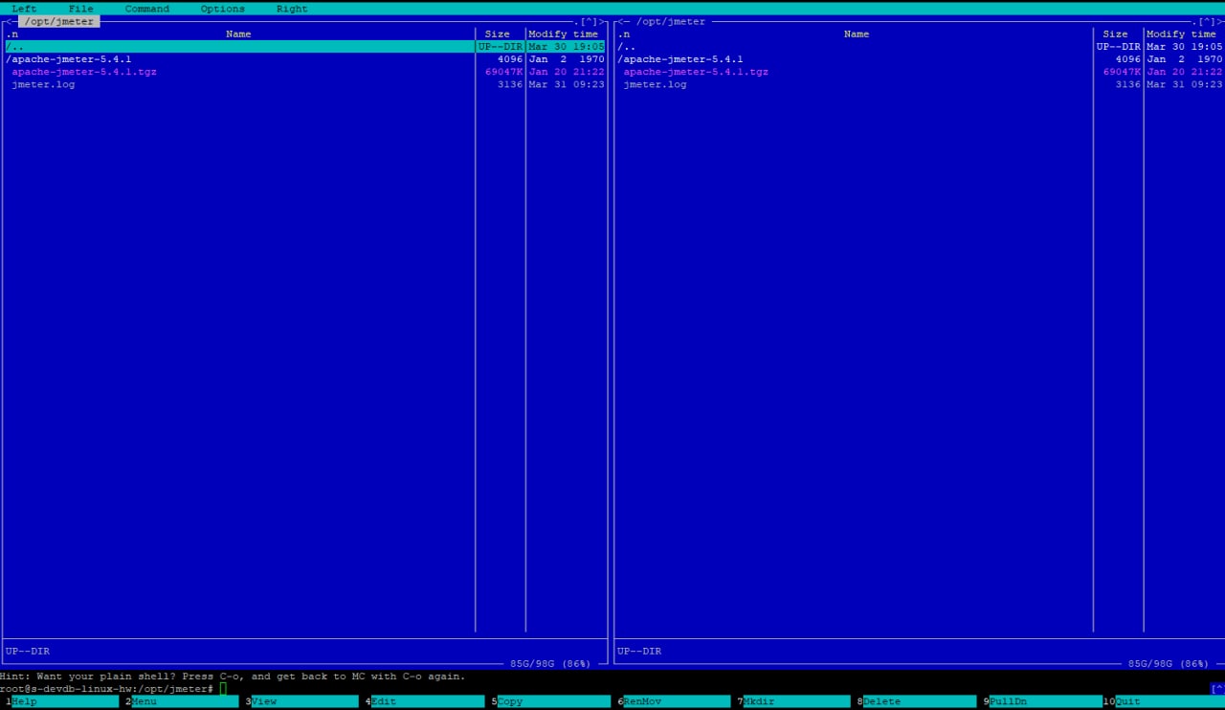1225x710 pixels.
Task: Click the .n sort indicator in right panel
Action: [624, 34]
